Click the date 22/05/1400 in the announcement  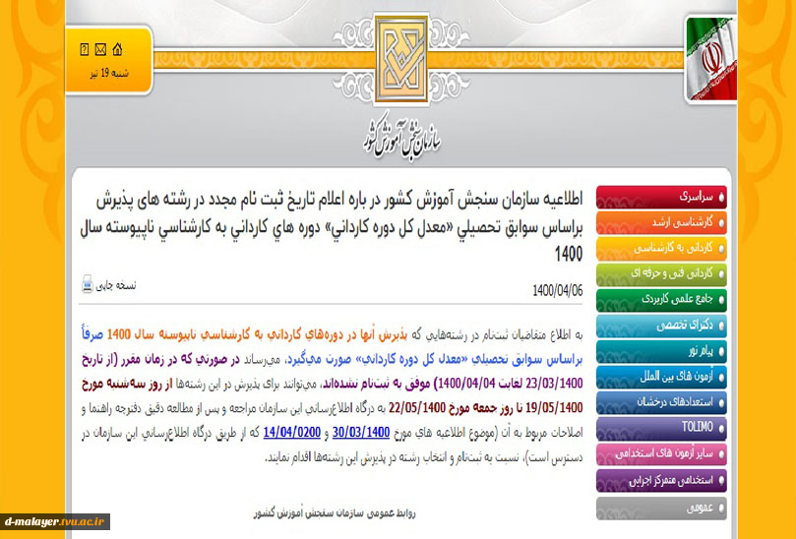coord(417,407)
